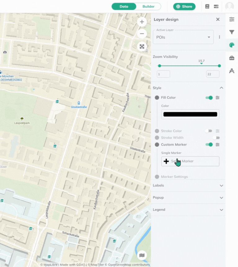The image size is (238, 267).
Task: Switch to the Builder tab
Action: 148,6
